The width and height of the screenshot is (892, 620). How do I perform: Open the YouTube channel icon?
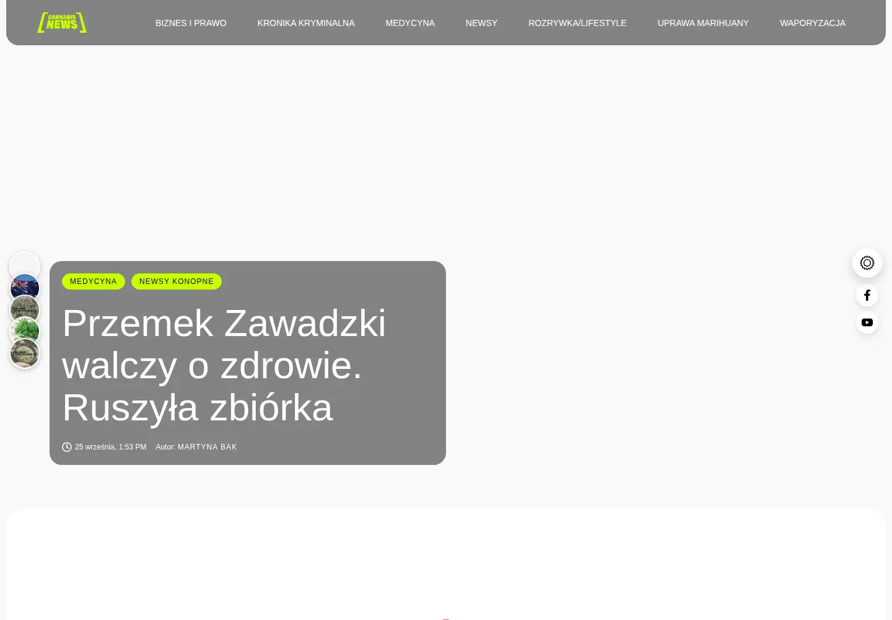pos(867,322)
